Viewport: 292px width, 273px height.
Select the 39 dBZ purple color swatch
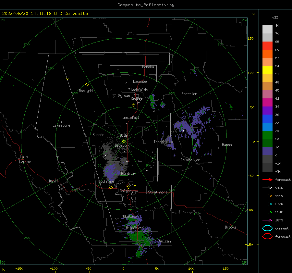tap(267, 110)
